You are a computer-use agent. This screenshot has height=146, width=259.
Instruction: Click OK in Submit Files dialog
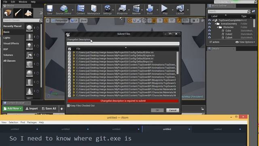point(157,110)
